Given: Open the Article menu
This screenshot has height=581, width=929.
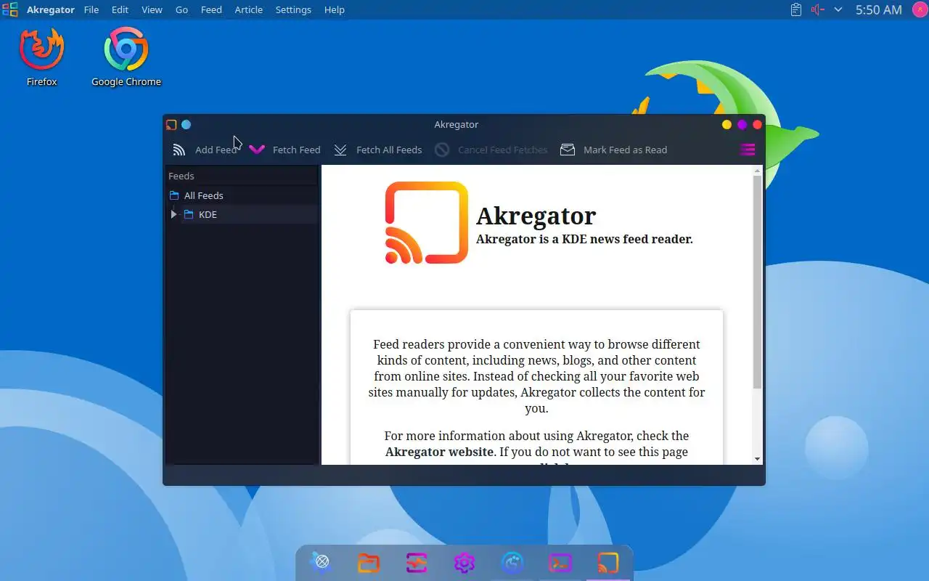Looking at the screenshot, I should point(249,9).
